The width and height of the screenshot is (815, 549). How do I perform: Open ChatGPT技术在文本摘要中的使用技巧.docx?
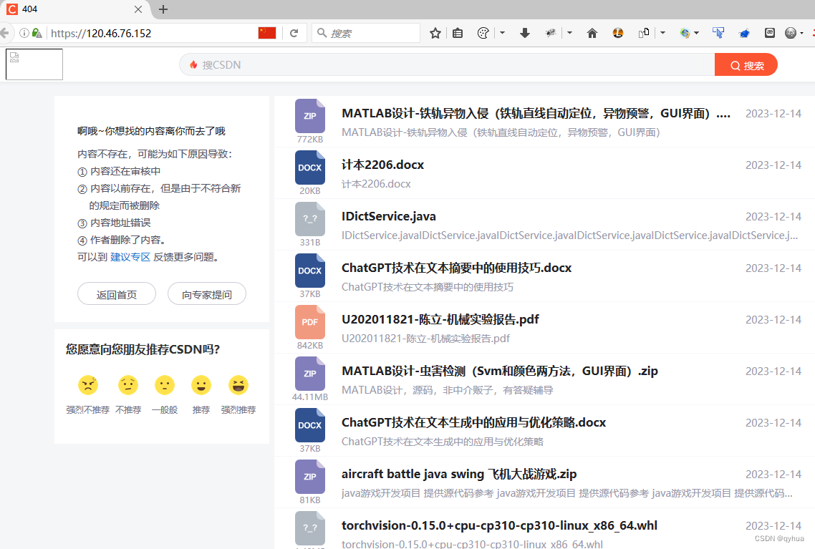pos(456,268)
